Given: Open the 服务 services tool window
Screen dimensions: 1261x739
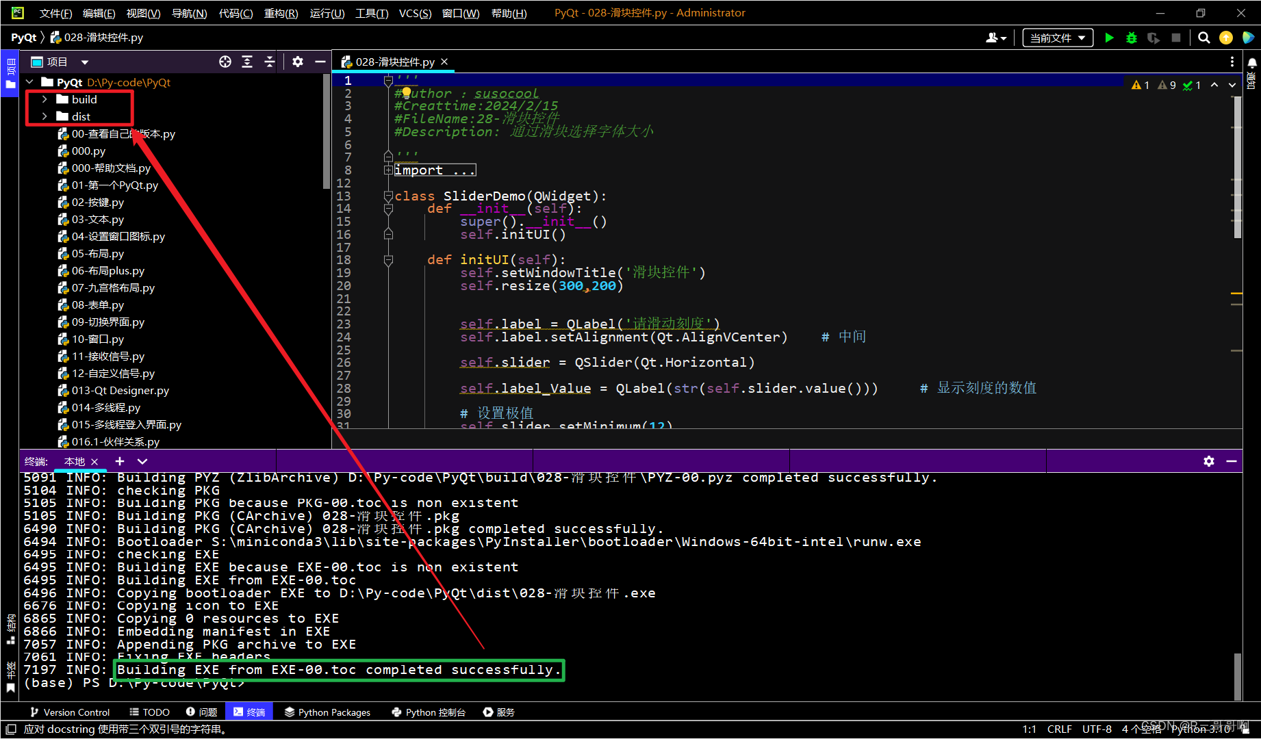Looking at the screenshot, I should (x=499, y=712).
